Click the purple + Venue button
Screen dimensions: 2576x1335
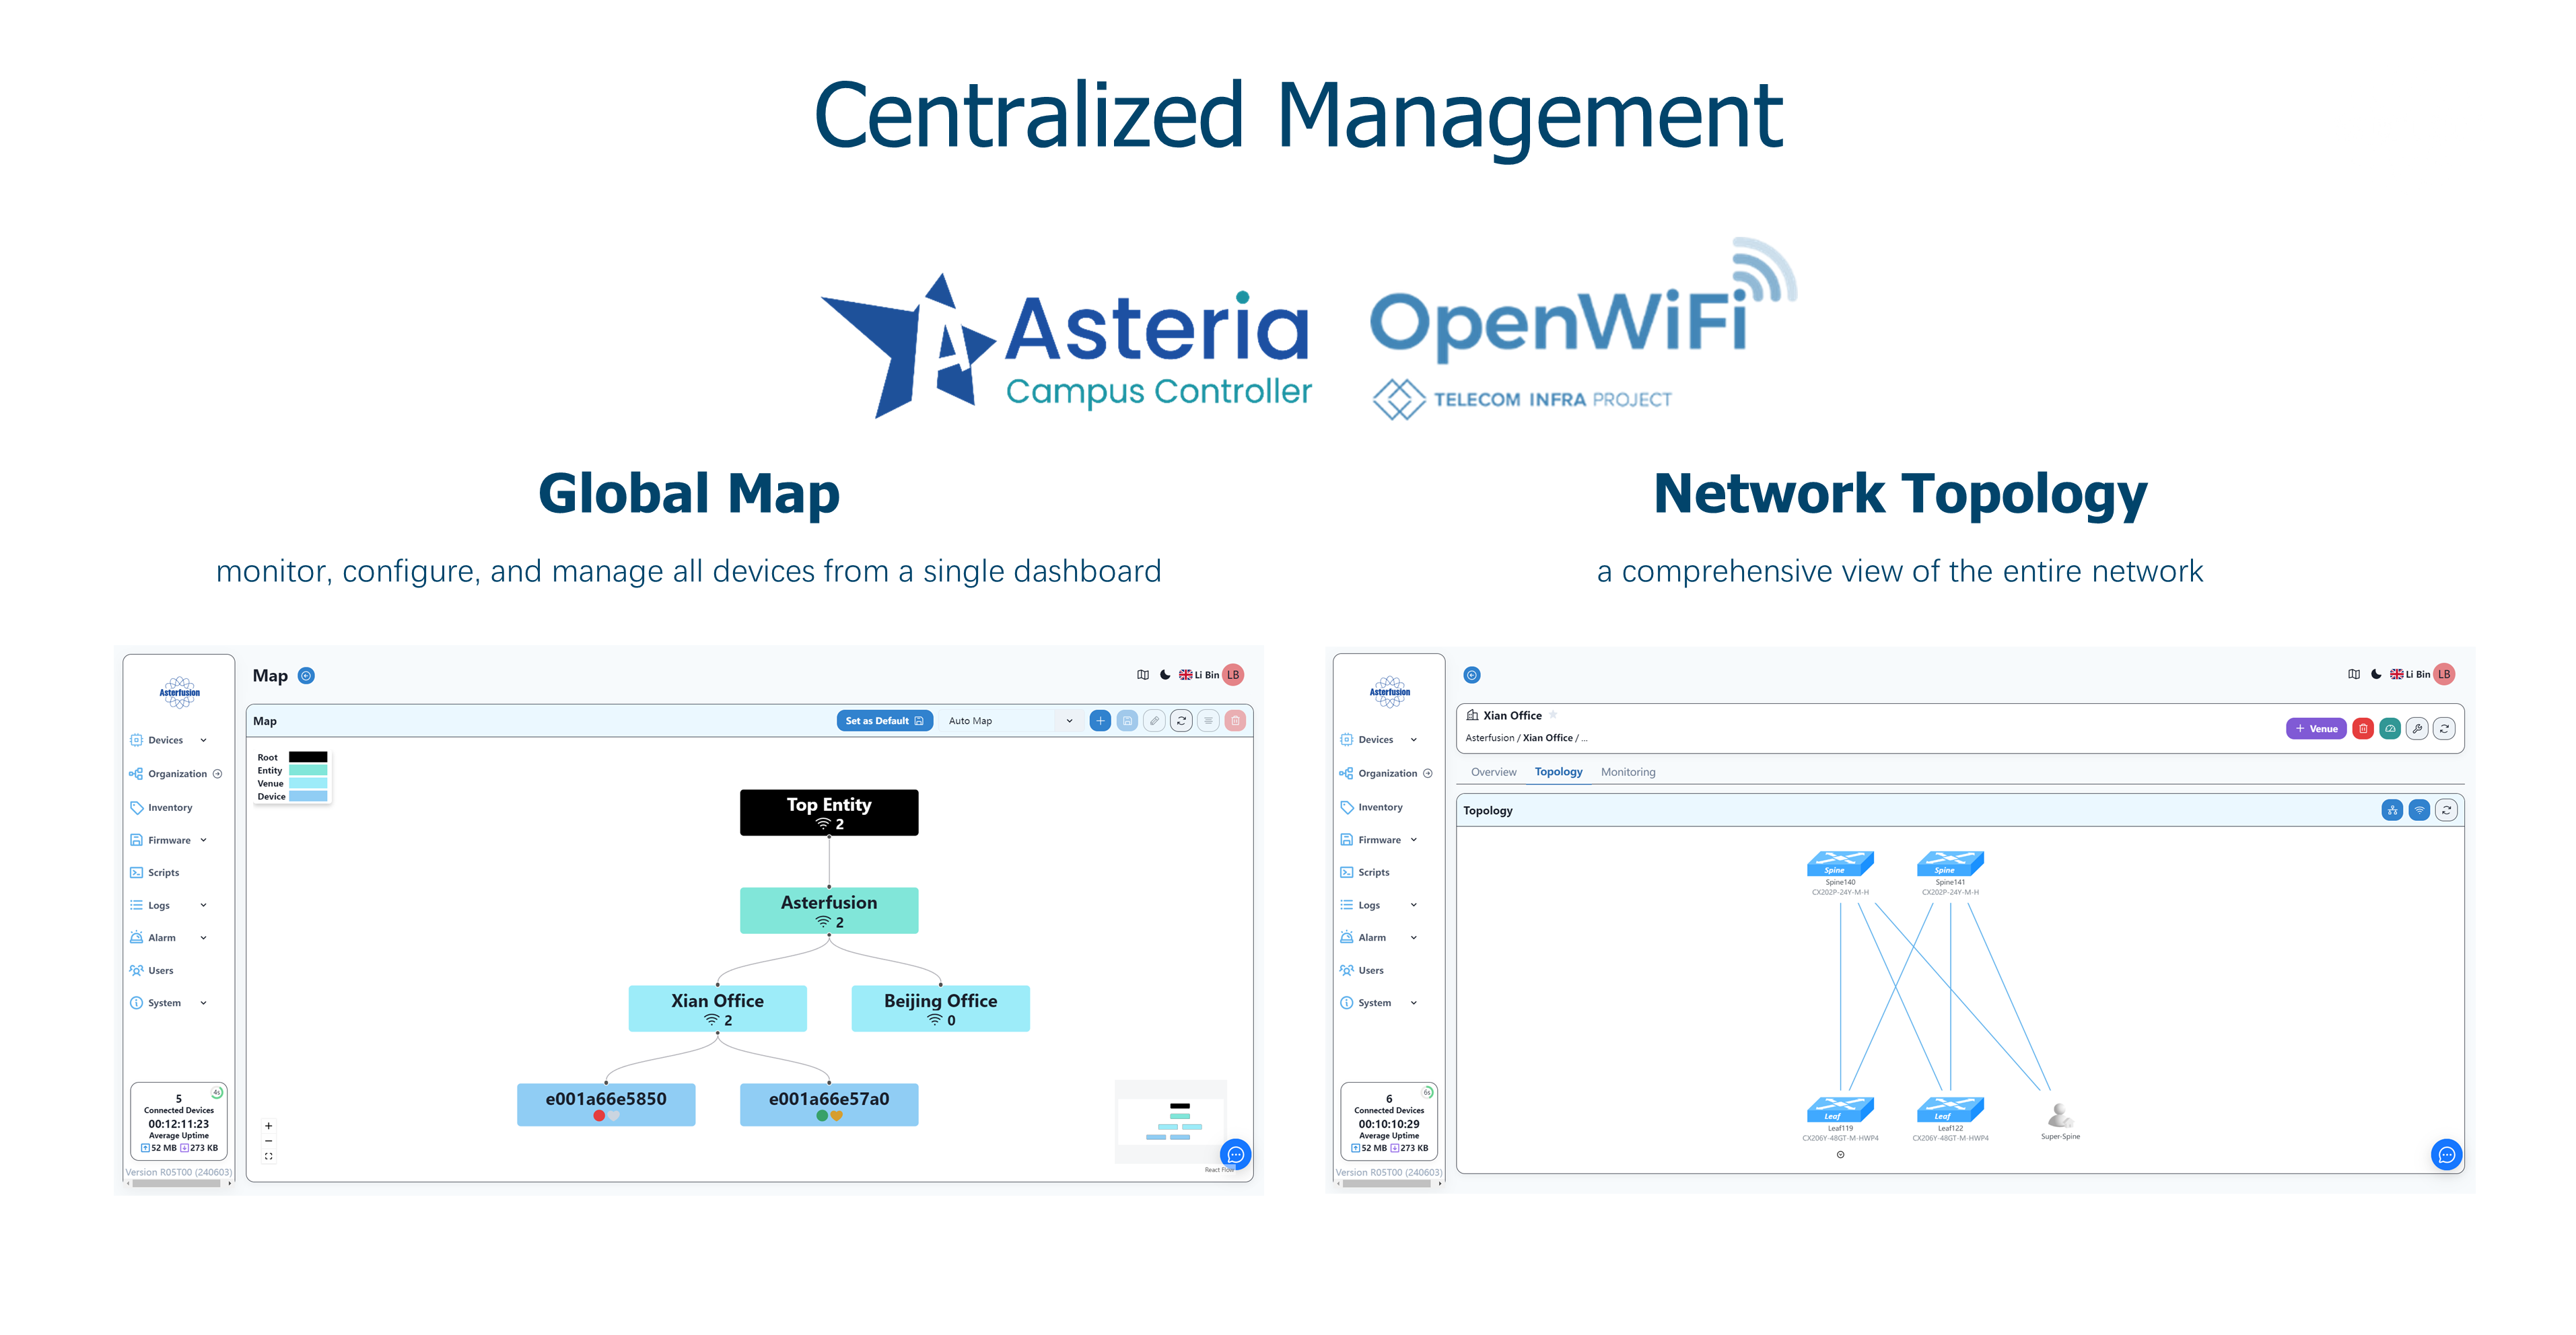coord(2316,728)
